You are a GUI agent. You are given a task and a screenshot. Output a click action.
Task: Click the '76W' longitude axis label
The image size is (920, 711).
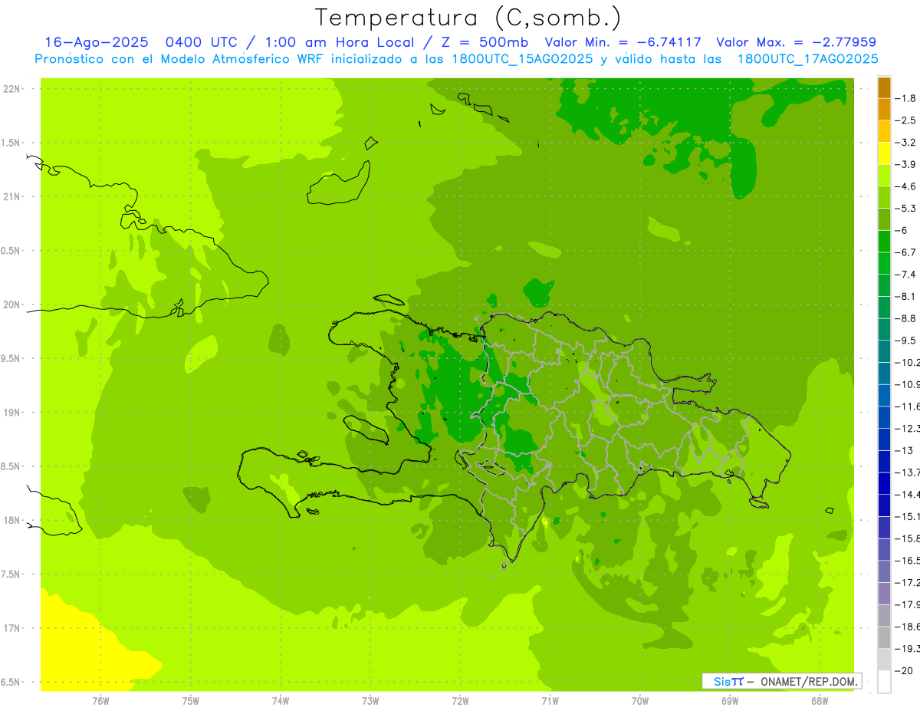pos(100,700)
